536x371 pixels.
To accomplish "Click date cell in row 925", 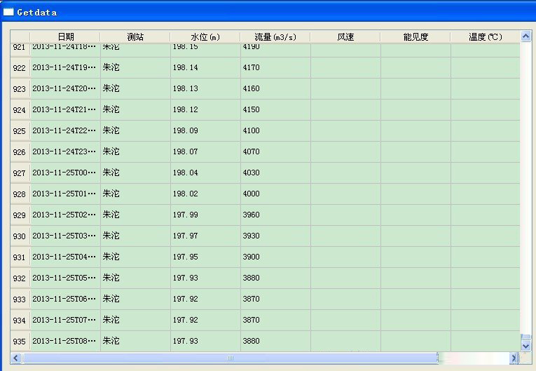I will click(64, 131).
